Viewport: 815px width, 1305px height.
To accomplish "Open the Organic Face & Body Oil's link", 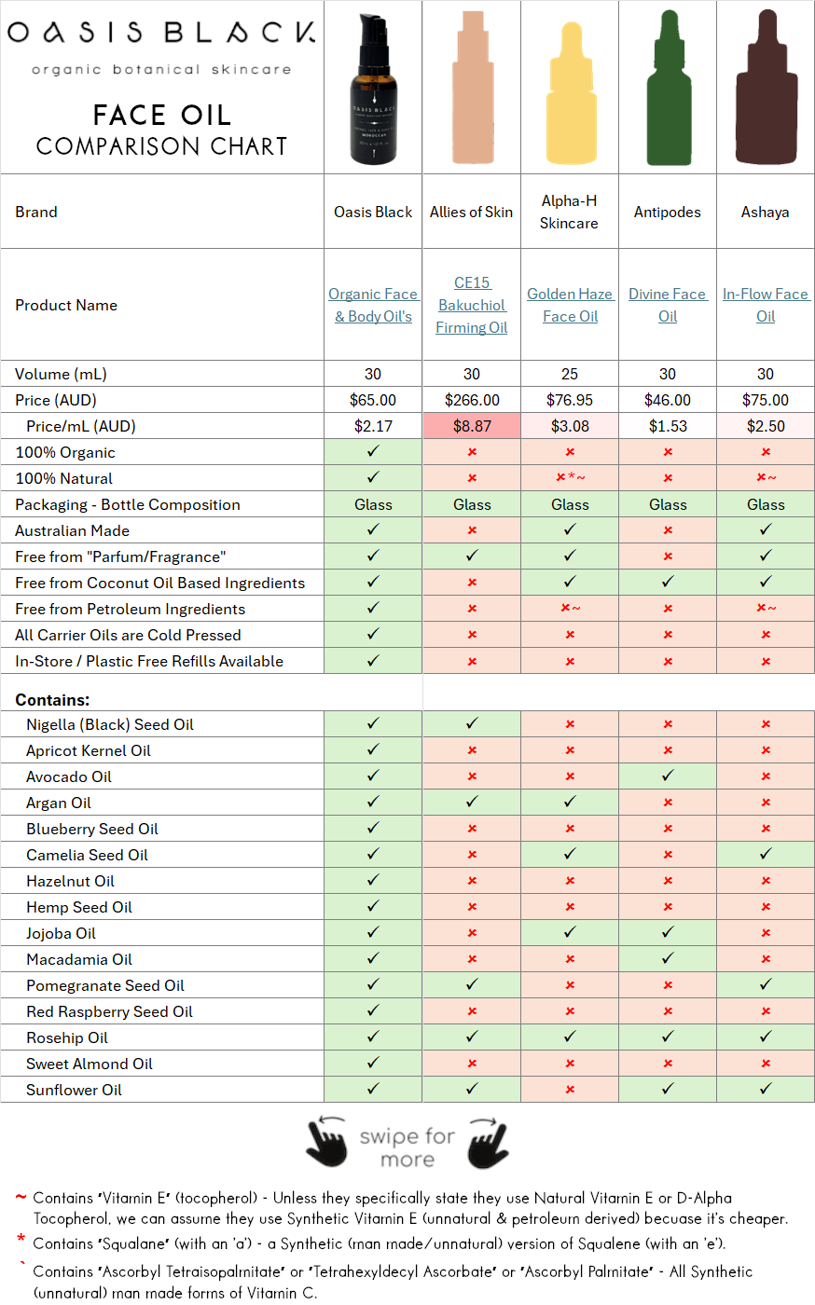I will pyautogui.click(x=372, y=305).
